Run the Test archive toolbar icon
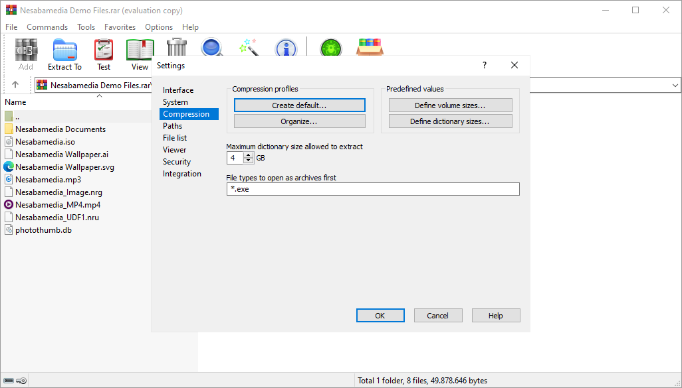Image resolution: width=682 pixels, height=388 pixels. pyautogui.click(x=104, y=53)
